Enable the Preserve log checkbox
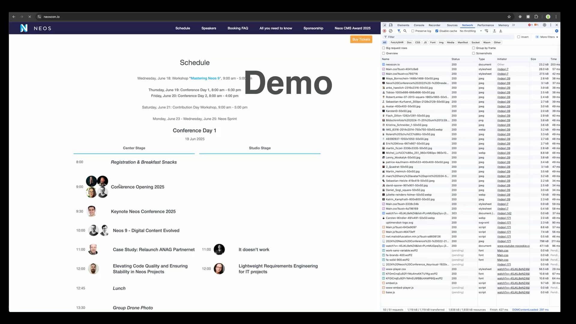Image resolution: width=576 pixels, height=324 pixels. tap(413, 31)
